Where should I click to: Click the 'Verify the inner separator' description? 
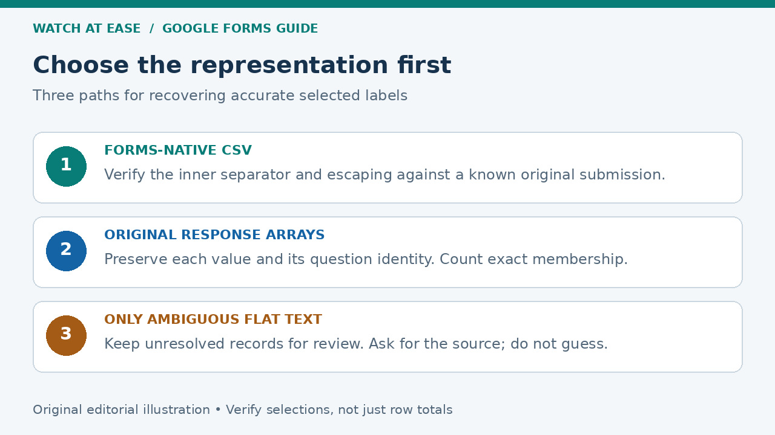click(384, 175)
